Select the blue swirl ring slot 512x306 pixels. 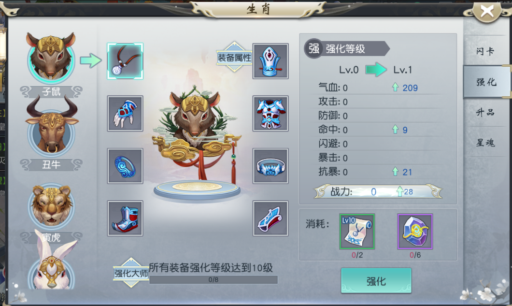[x=125, y=166]
